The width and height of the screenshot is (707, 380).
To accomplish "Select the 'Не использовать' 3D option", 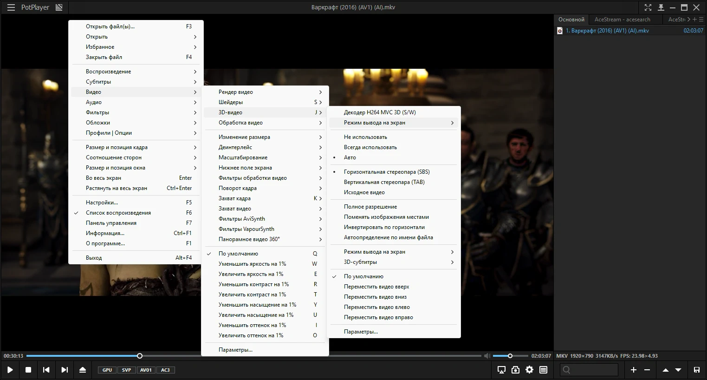I will click(394, 137).
